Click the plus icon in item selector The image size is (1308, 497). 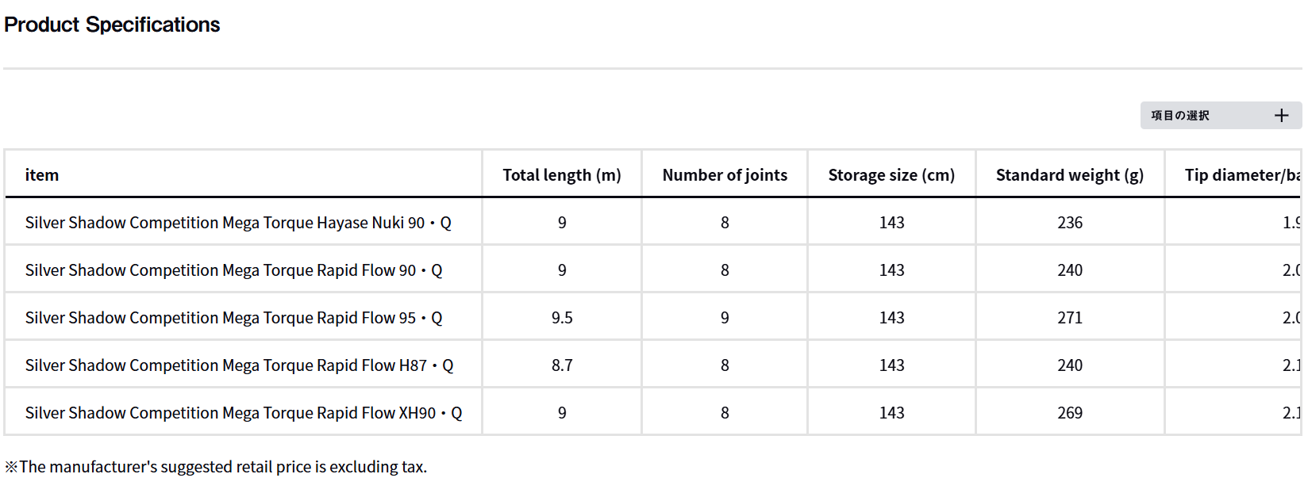[1281, 116]
